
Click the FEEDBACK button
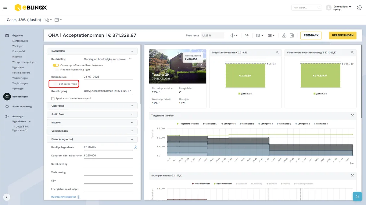[311, 36]
